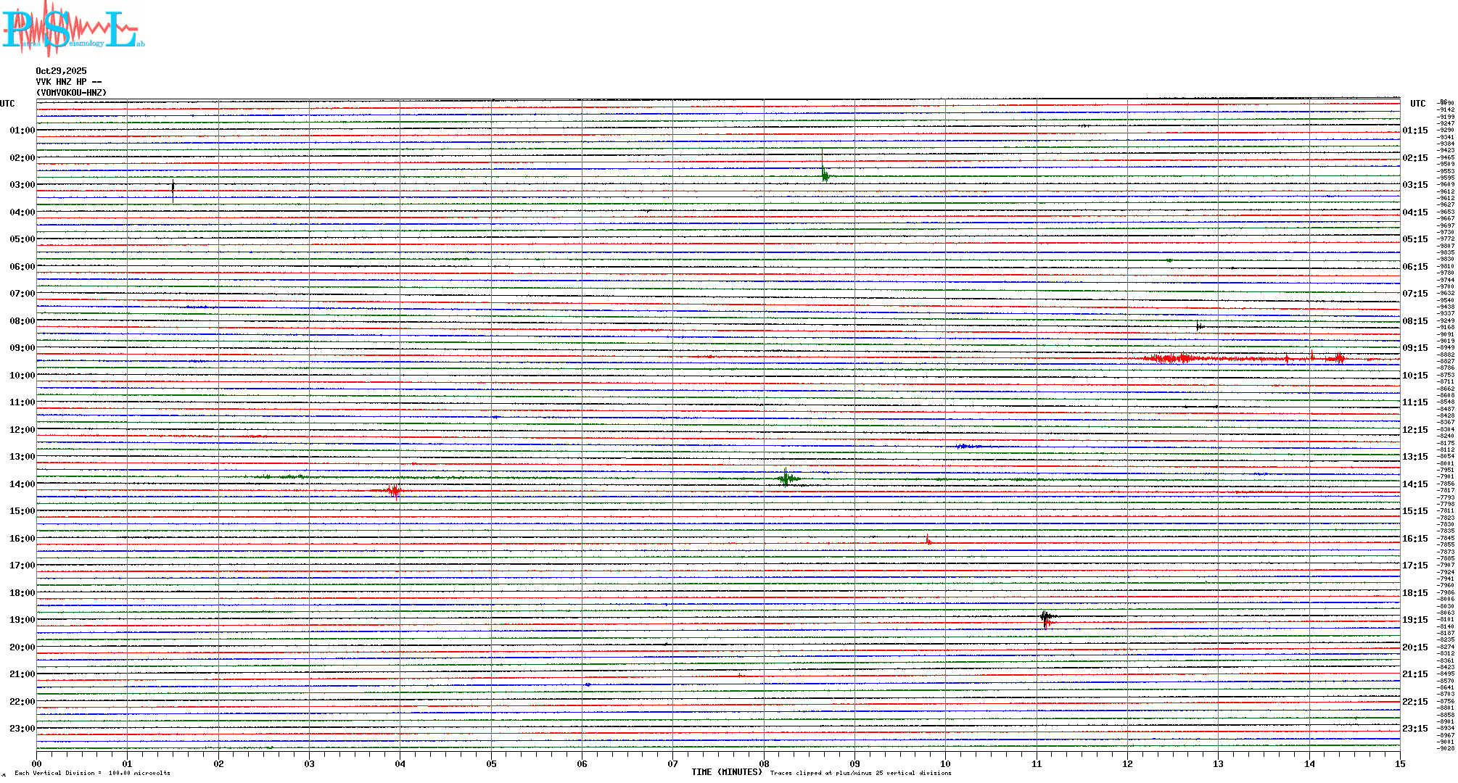1458x783 pixels.
Task: Click the green event near 13:45 trace
Action: (x=787, y=478)
